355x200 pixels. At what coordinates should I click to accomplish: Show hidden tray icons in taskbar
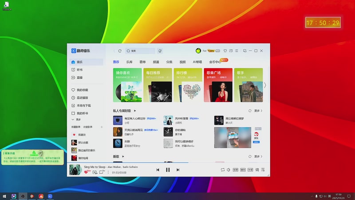tap(312, 196)
